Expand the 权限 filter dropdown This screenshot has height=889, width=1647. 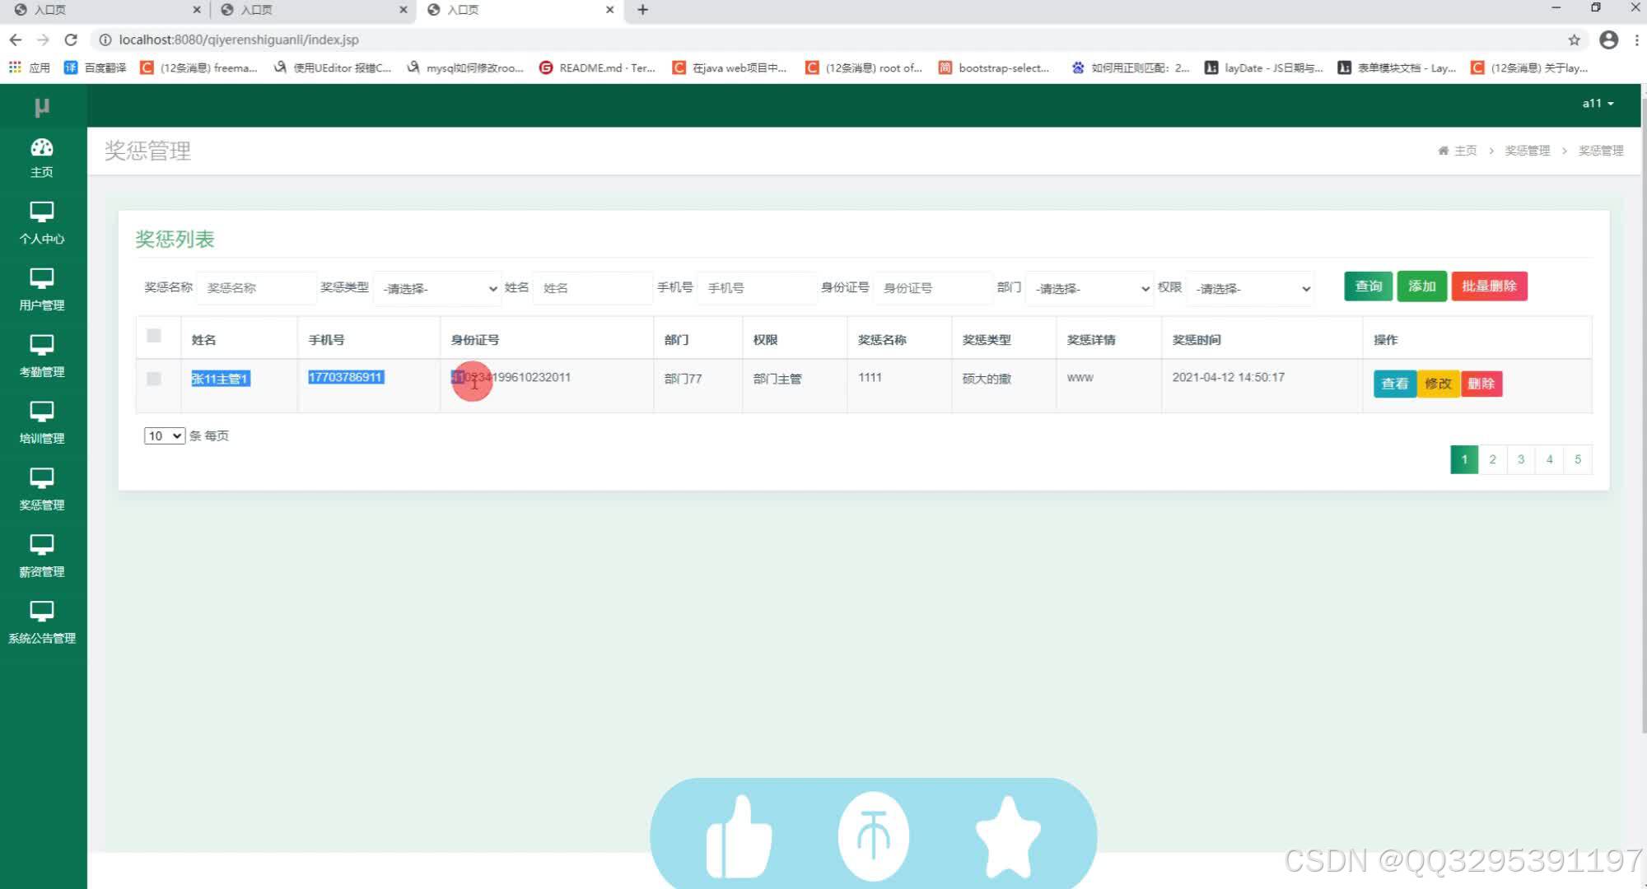click(1249, 288)
